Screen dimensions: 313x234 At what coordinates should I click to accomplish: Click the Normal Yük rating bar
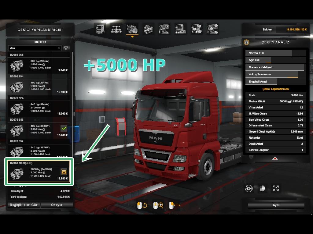pos(276,53)
